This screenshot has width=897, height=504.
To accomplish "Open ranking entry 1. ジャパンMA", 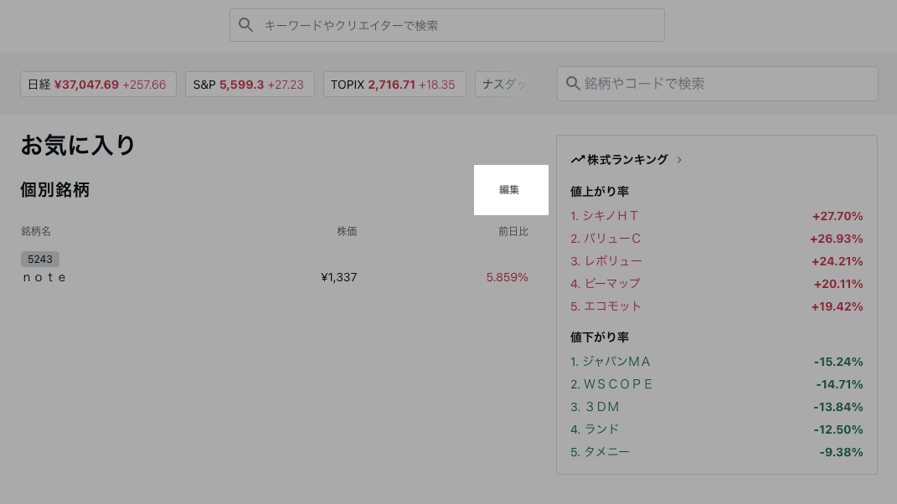I will click(x=611, y=362).
